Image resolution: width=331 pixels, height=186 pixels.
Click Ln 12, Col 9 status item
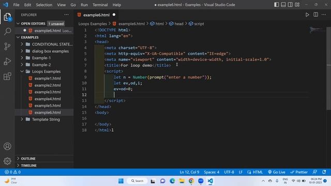click(189, 172)
